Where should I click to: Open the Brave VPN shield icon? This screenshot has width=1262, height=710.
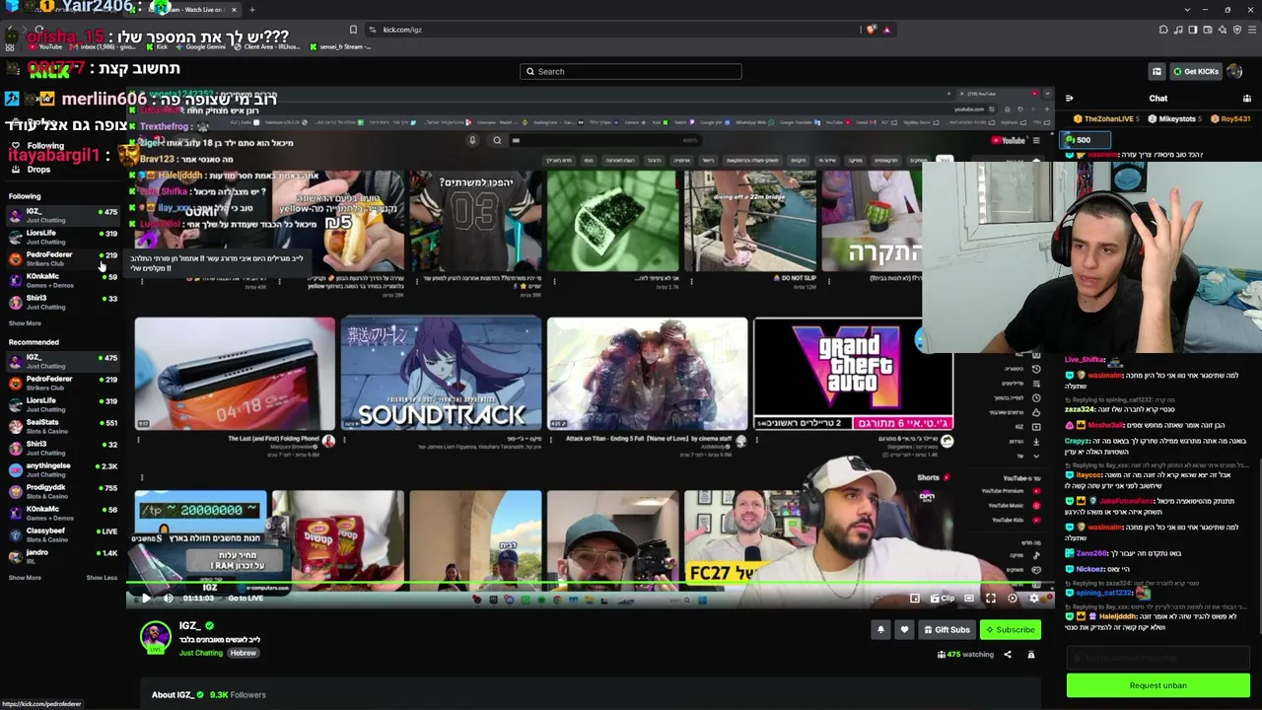pos(1237,30)
